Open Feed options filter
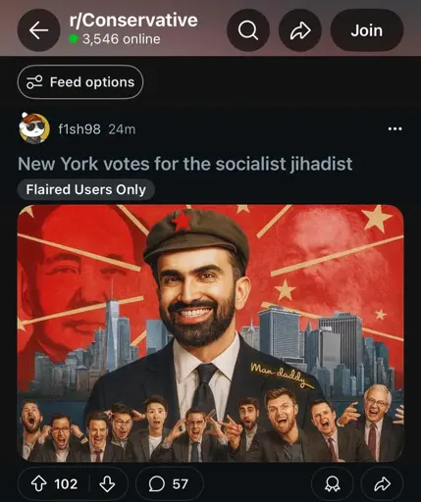 coord(80,82)
